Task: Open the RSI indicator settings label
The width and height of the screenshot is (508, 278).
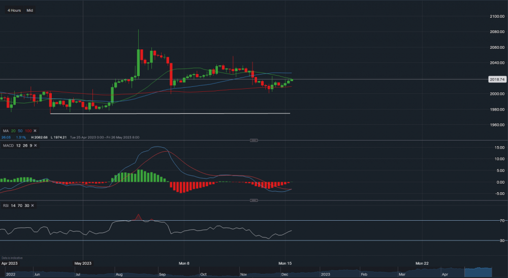Action: tap(6, 205)
